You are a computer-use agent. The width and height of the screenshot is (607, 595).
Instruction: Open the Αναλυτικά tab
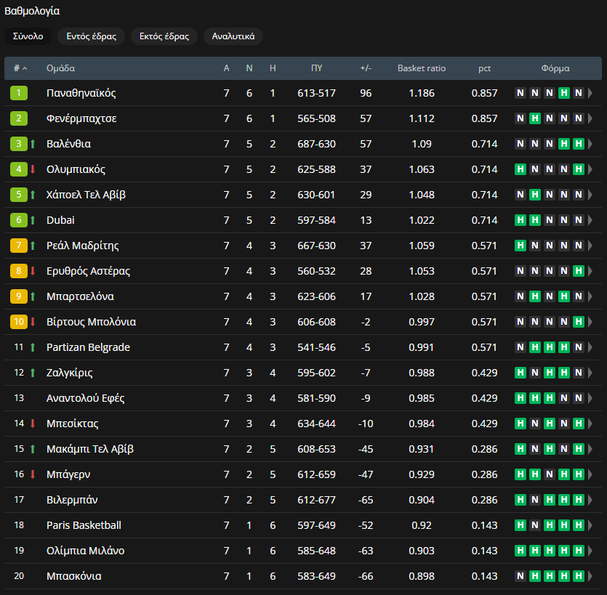(x=233, y=36)
